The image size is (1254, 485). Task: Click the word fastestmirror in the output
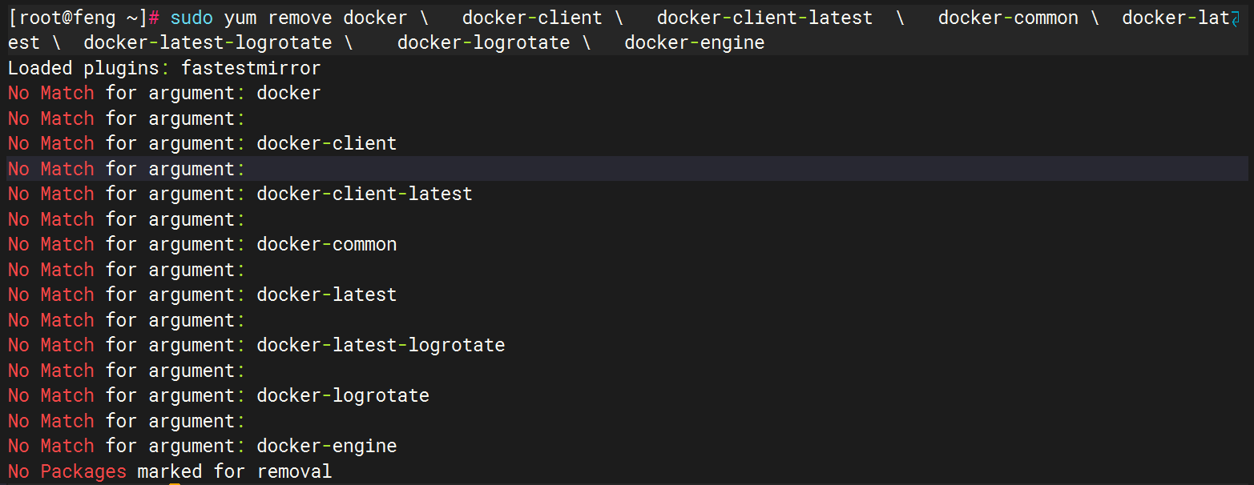pos(251,68)
